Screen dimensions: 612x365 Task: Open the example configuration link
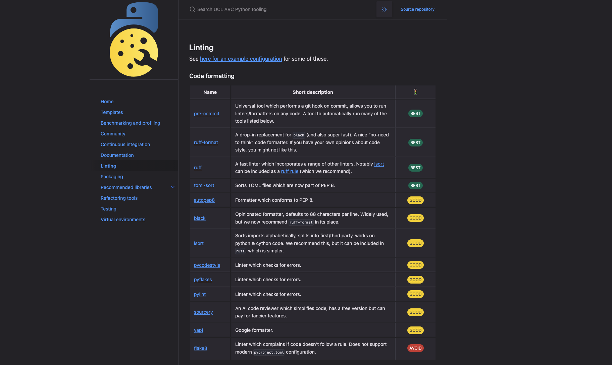tap(241, 59)
